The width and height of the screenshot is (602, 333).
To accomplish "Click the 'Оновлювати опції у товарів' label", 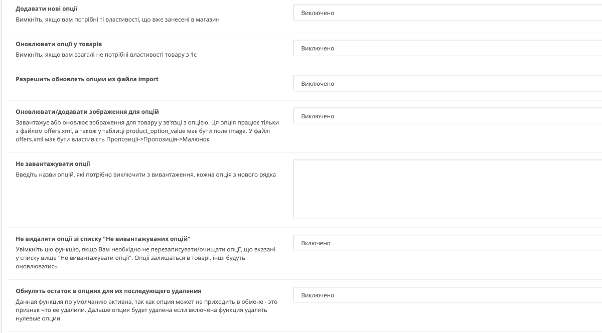I will (x=59, y=44).
